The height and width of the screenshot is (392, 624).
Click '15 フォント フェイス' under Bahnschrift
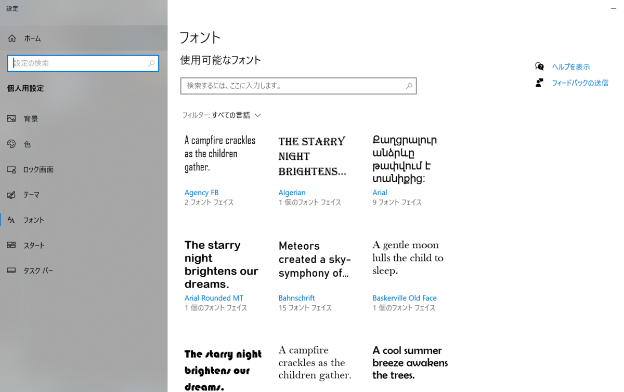(x=305, y=307)
